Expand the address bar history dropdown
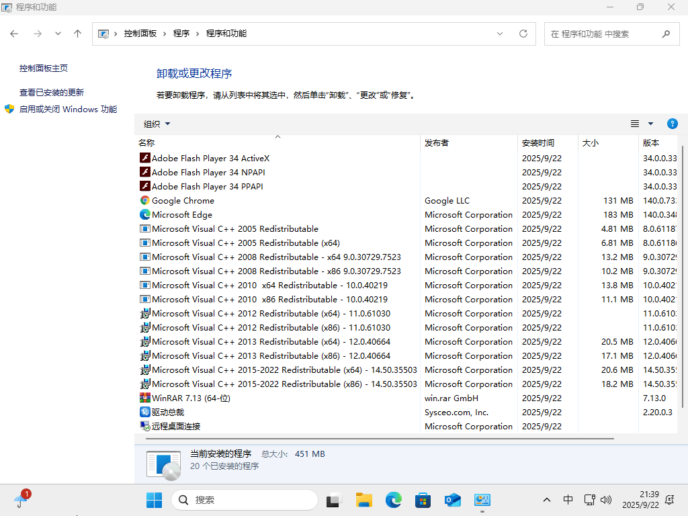Image resolution: width=688 pixels, height=516 pixels. [x=500, y=34]
